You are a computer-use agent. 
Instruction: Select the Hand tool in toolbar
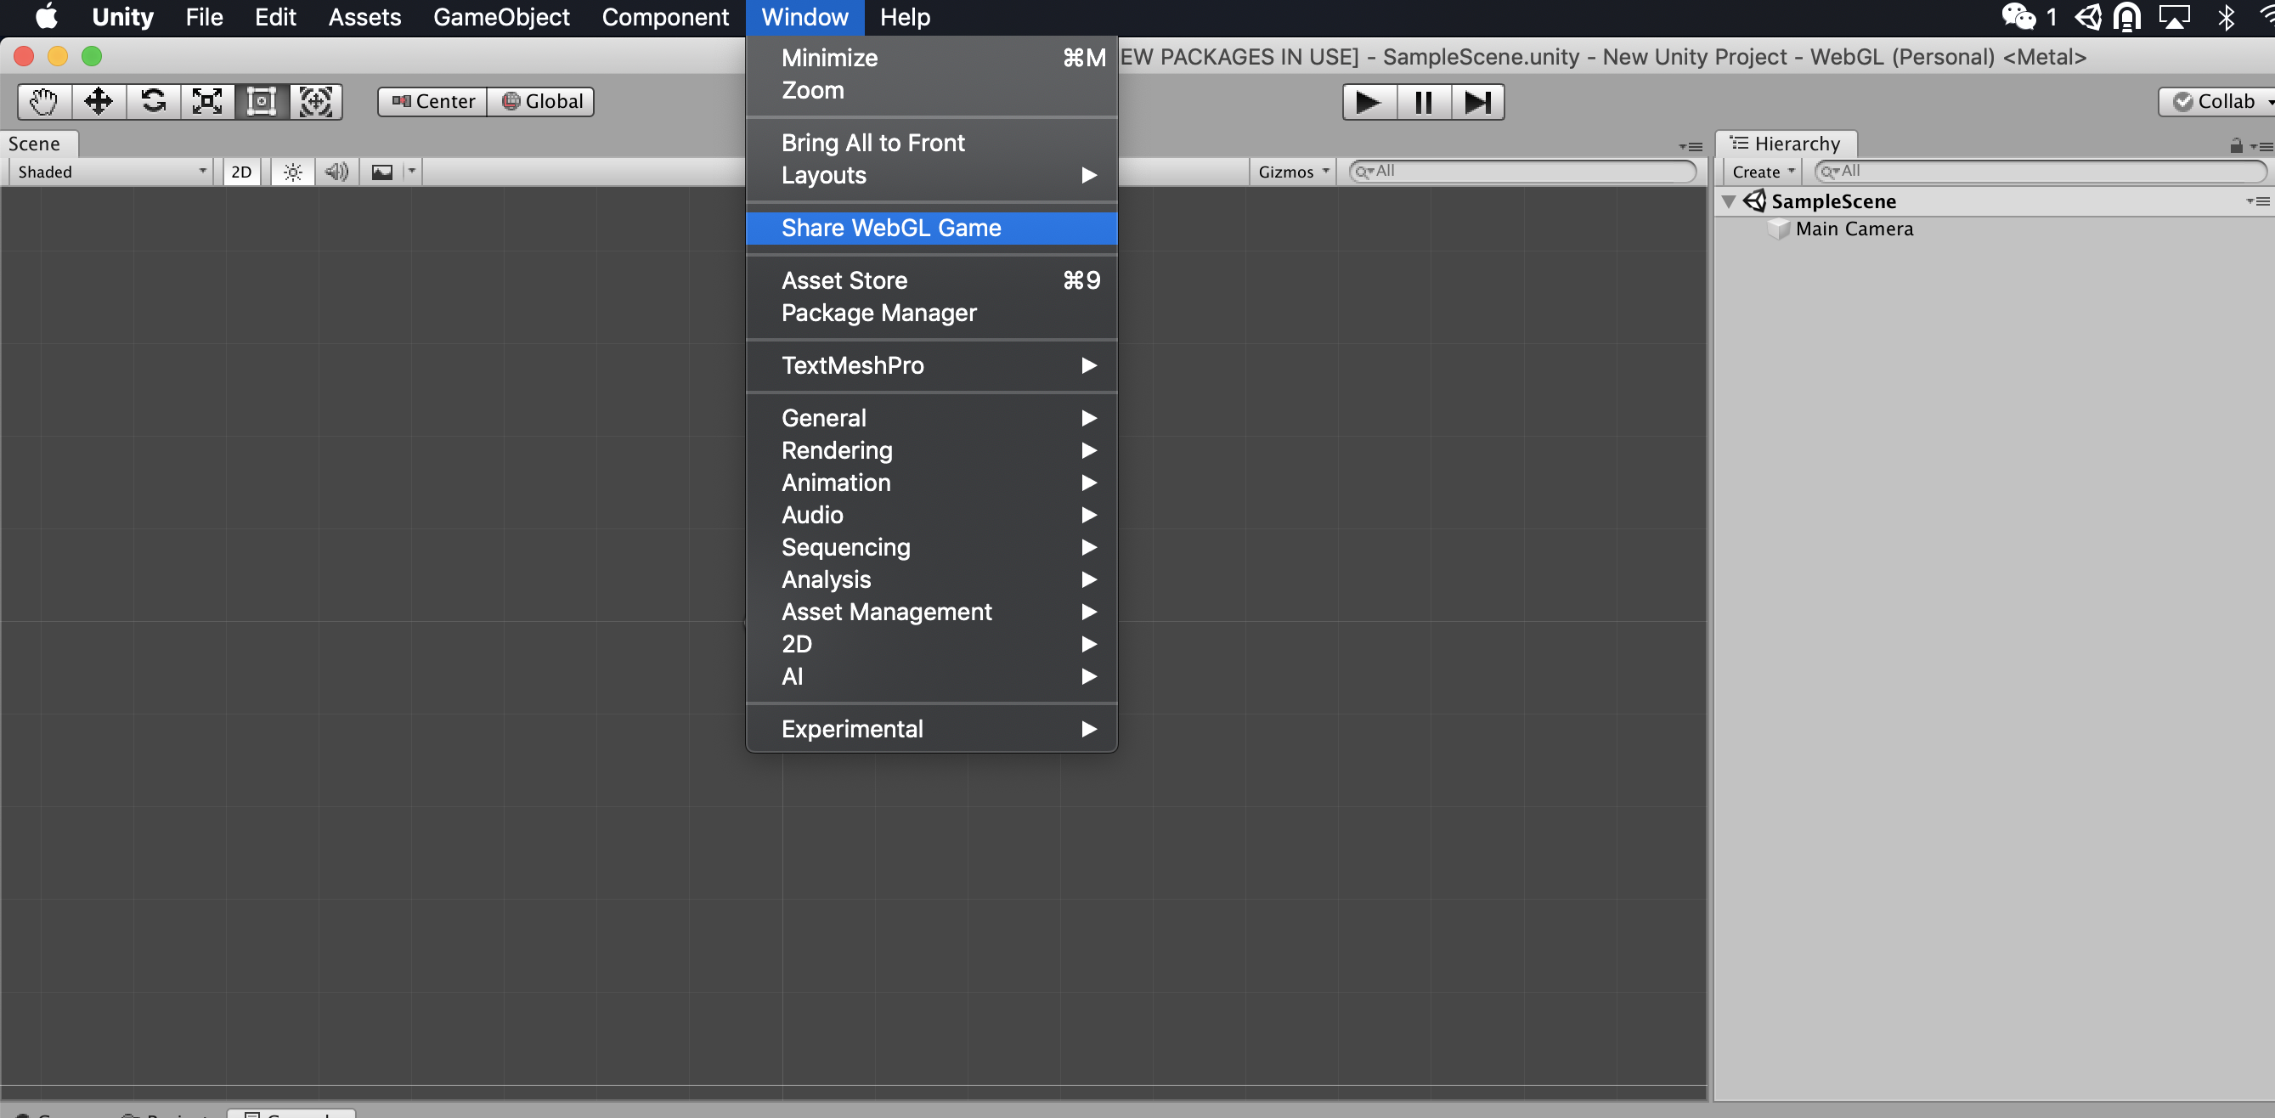43,100
